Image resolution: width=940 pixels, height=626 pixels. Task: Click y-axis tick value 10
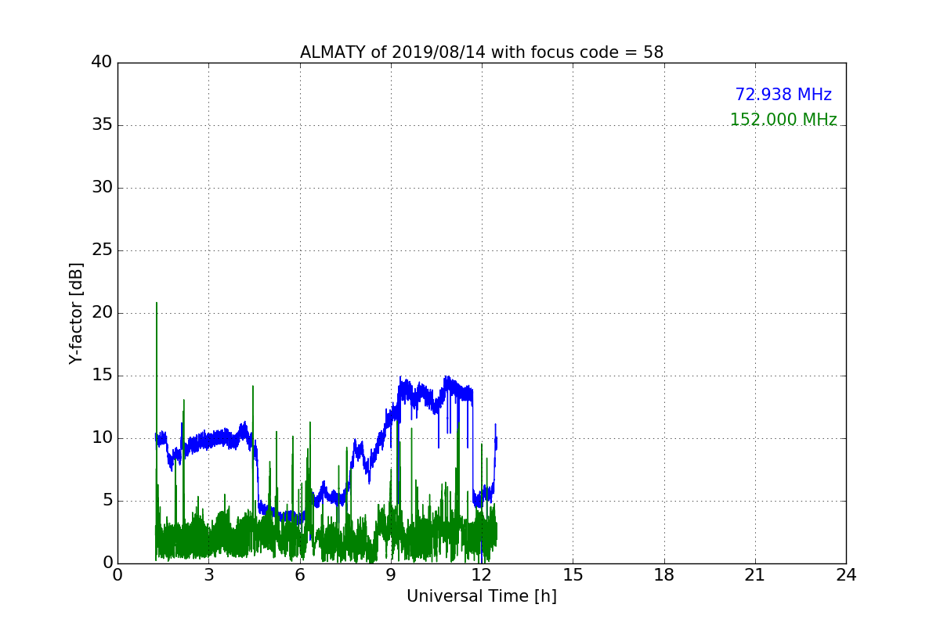tap(102, 438)
